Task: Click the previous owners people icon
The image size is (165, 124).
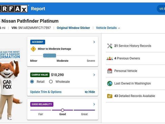Action: (110, 58)
